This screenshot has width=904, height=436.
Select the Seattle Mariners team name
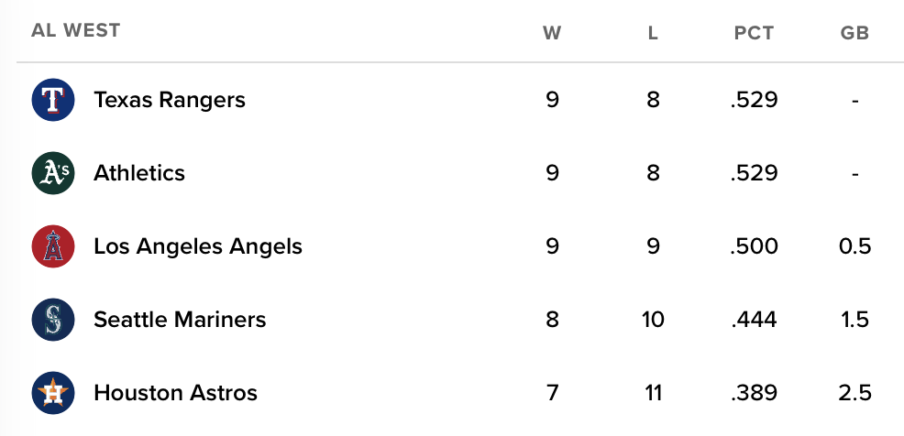coord(180,320)
